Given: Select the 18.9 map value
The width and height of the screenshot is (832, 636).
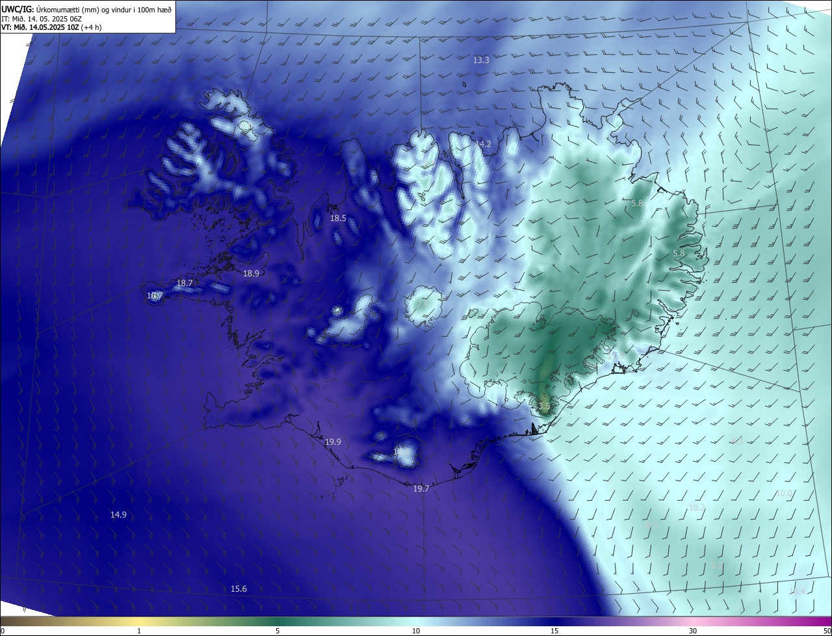Looking at the screenshot, I should pyautogui.click(x=251, y=274).
